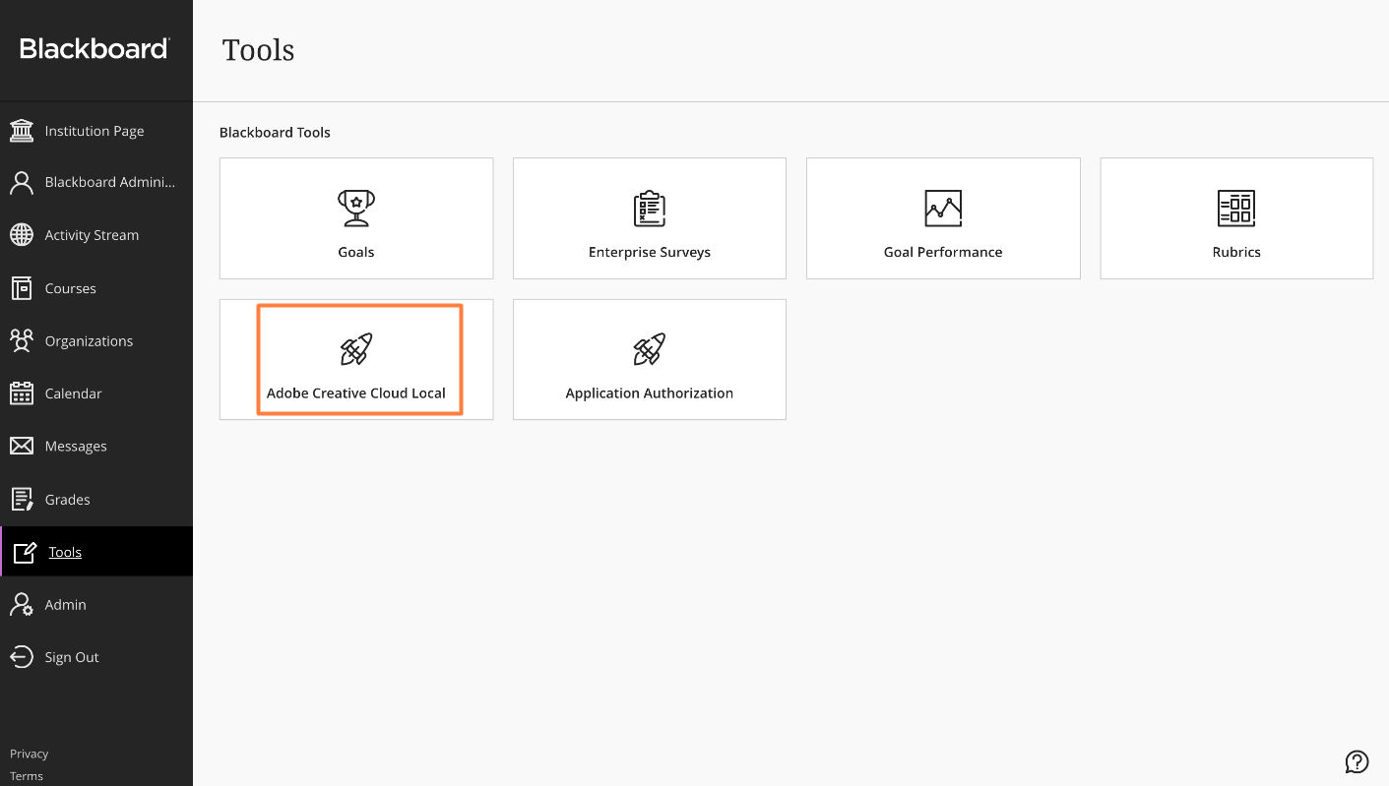Click the Goals trophy icon
This screenshot has height=786, width=1389.
pyautogui.click(x=355, y=209)
